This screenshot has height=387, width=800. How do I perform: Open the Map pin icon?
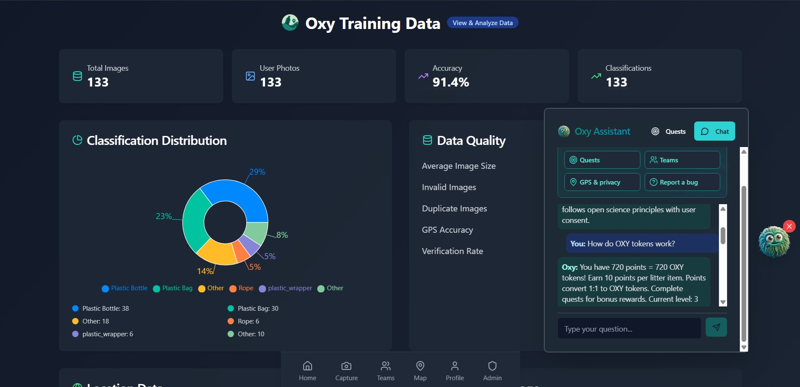tap(420, 366)
